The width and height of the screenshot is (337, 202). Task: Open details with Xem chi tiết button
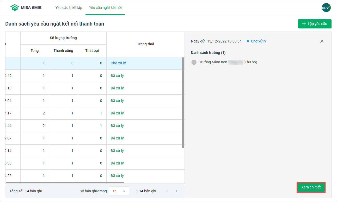pyautogui.click(x=311, y=187)
